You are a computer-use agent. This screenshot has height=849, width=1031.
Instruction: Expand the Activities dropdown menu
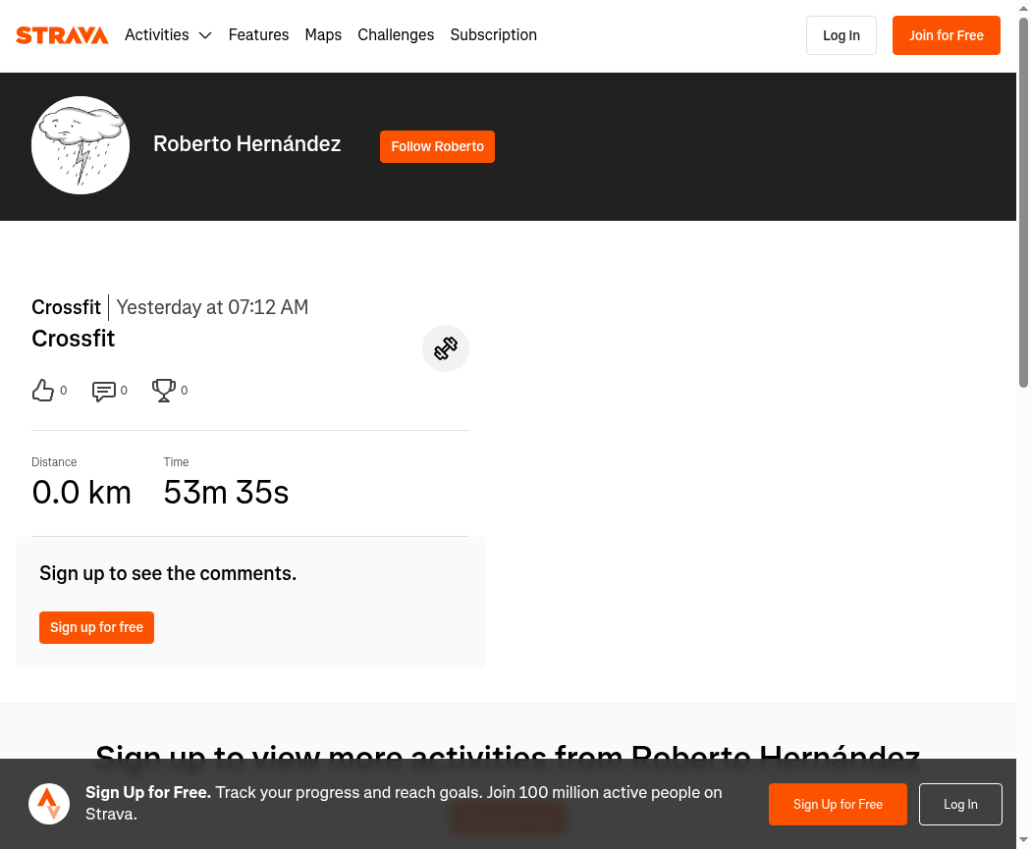(x=168, y=34)
